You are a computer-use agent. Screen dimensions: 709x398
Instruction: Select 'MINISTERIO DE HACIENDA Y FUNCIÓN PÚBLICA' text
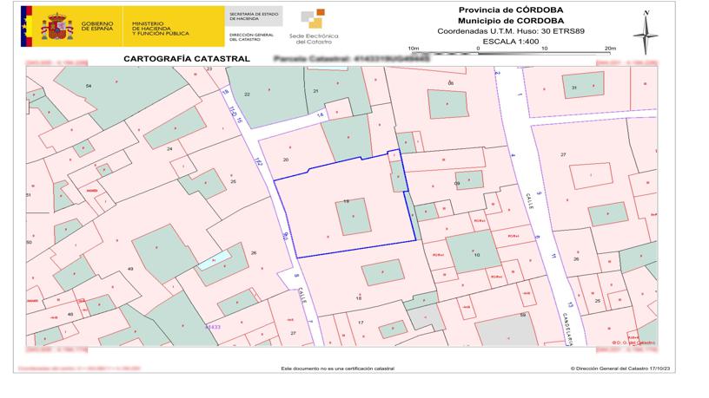tap(161, 29)
